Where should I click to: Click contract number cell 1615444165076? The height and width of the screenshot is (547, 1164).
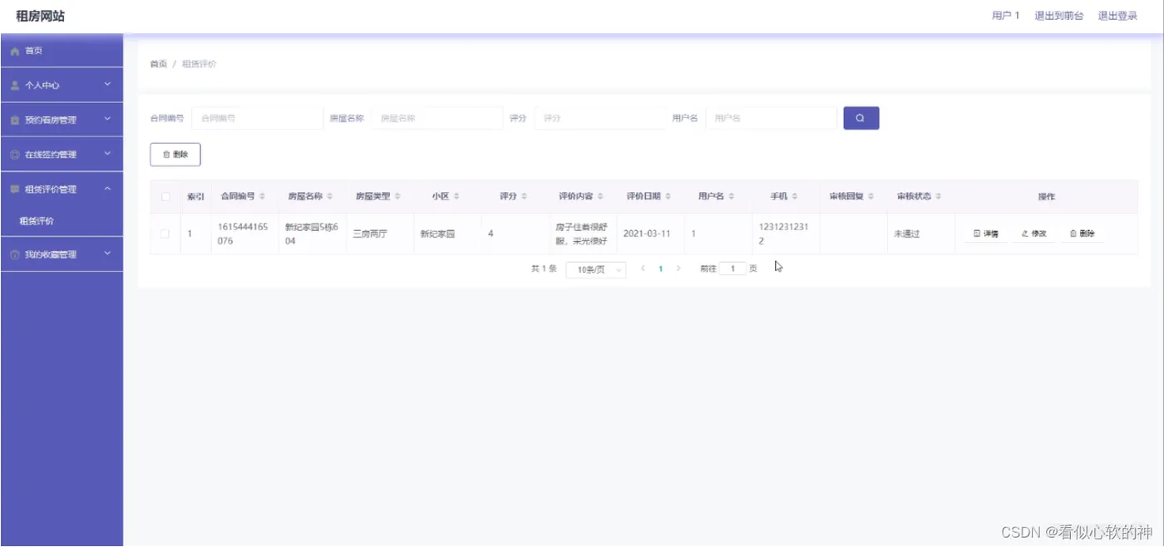(243, 234)
